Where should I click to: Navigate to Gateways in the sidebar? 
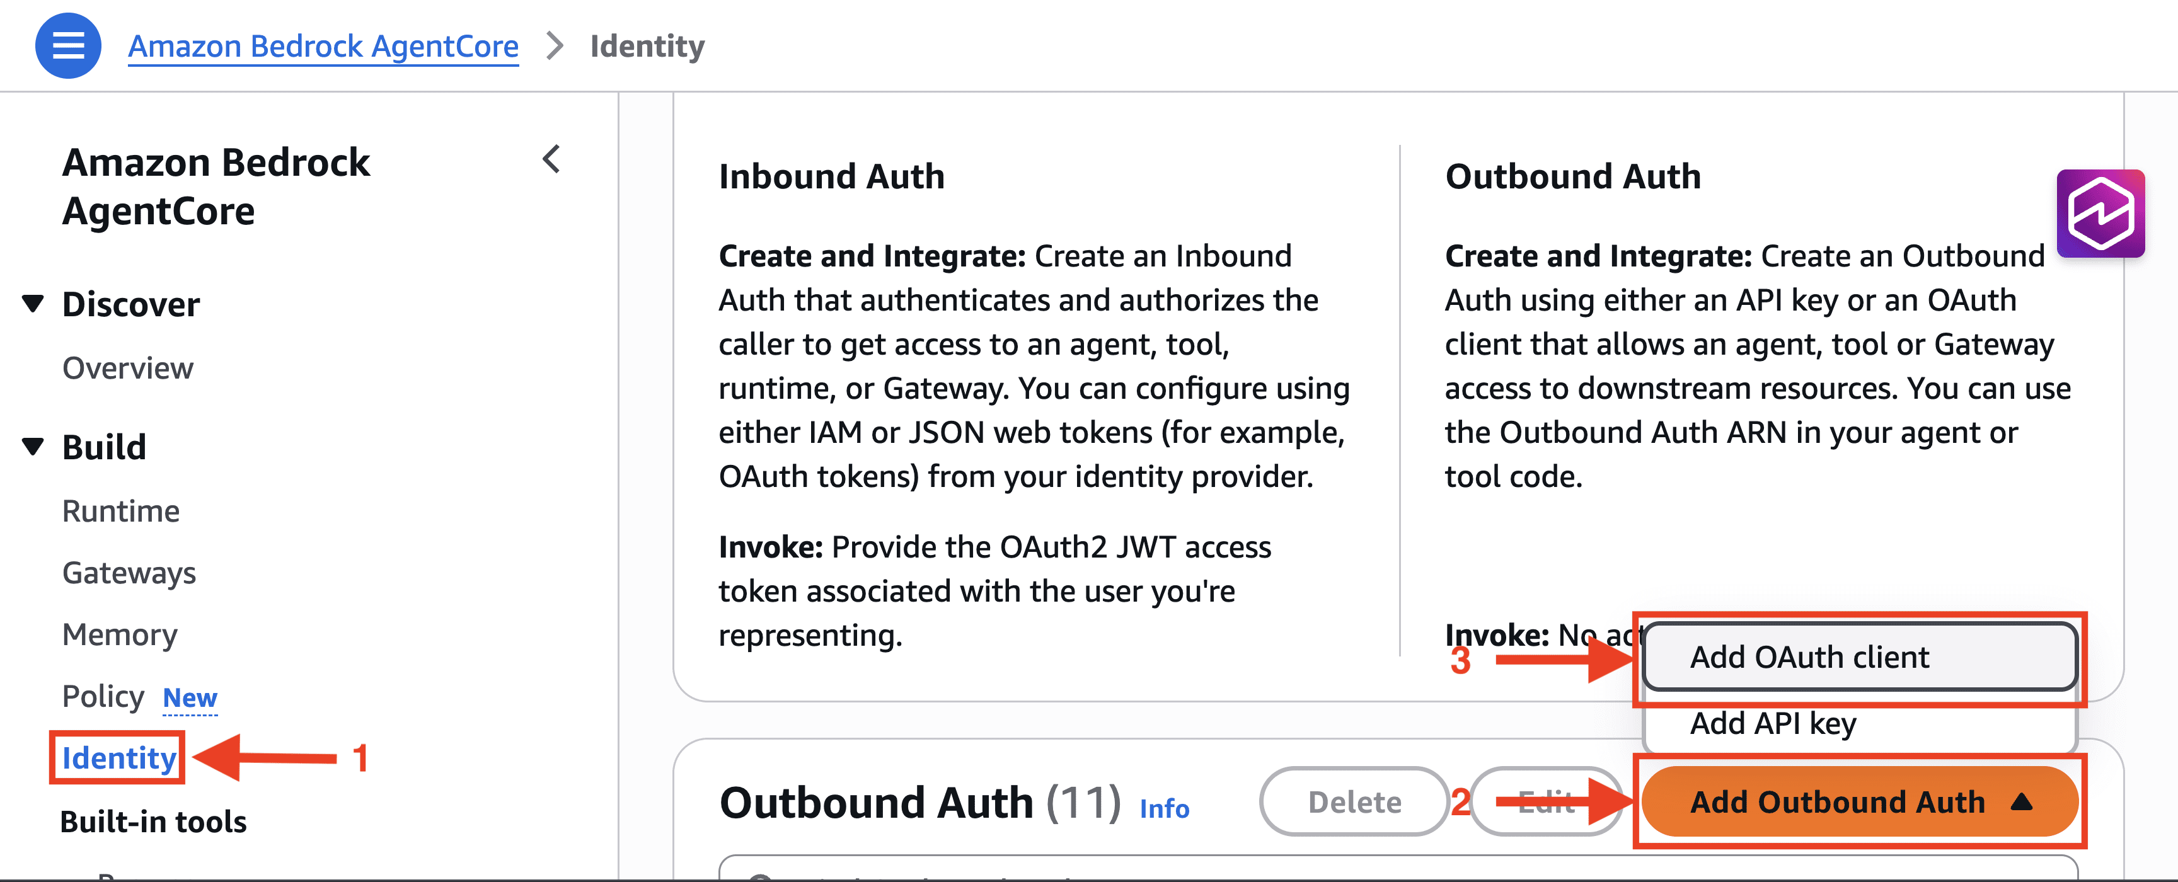[129, 573]
